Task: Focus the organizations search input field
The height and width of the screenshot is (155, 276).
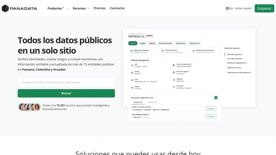Action: (66, 82)
